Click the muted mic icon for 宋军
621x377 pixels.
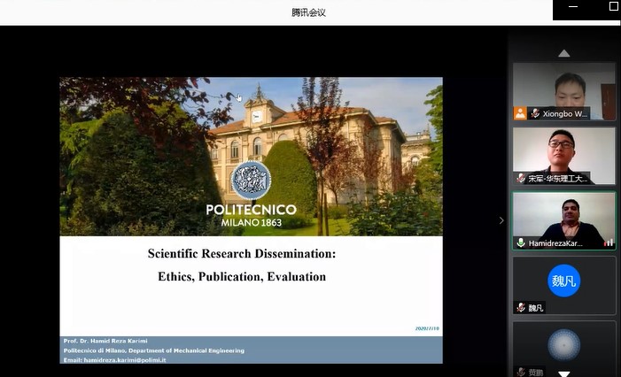tap(521, 178)
